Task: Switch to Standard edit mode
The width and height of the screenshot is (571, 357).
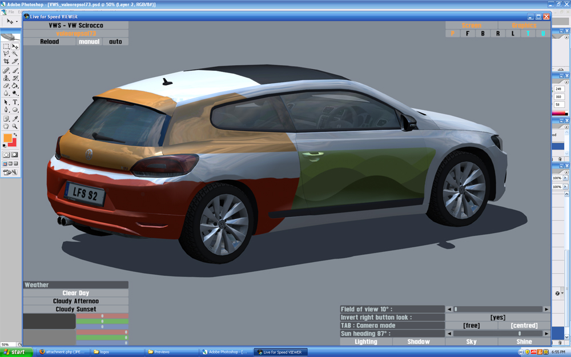Action: click(x=6, y=155)
